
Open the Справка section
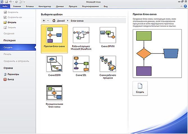8,68
